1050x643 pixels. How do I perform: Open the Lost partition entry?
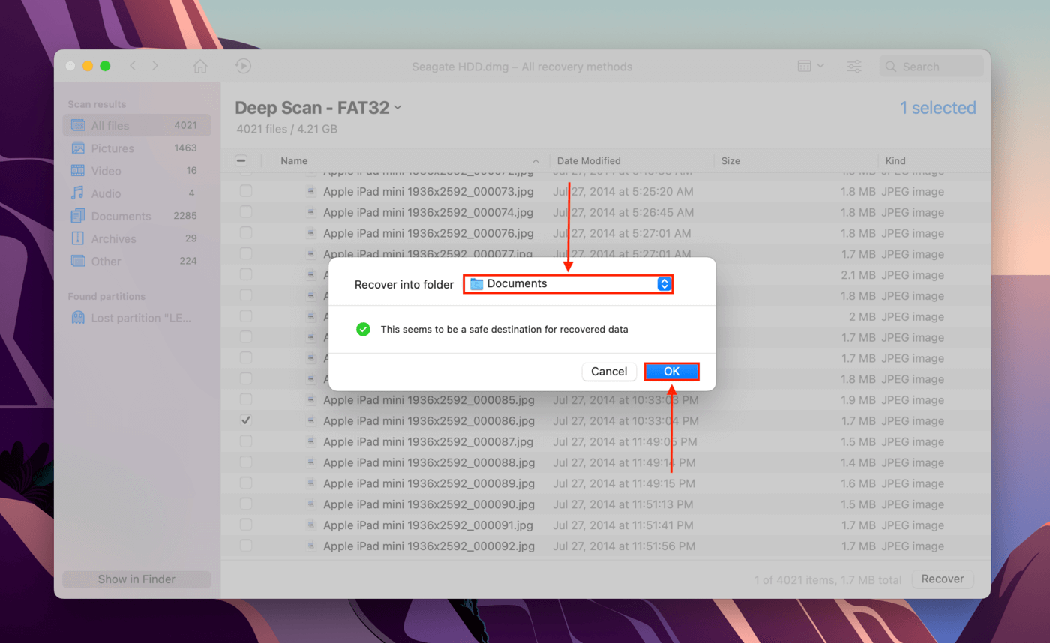[136, 318]
